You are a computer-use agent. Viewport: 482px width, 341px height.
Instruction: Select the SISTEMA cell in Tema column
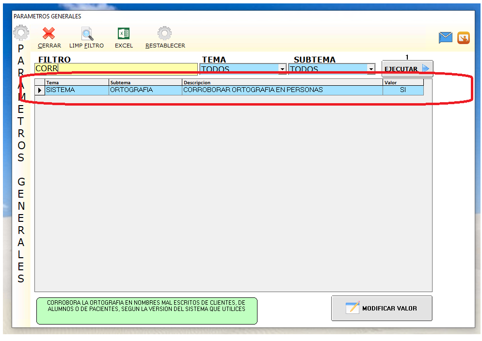coord(77,90)
